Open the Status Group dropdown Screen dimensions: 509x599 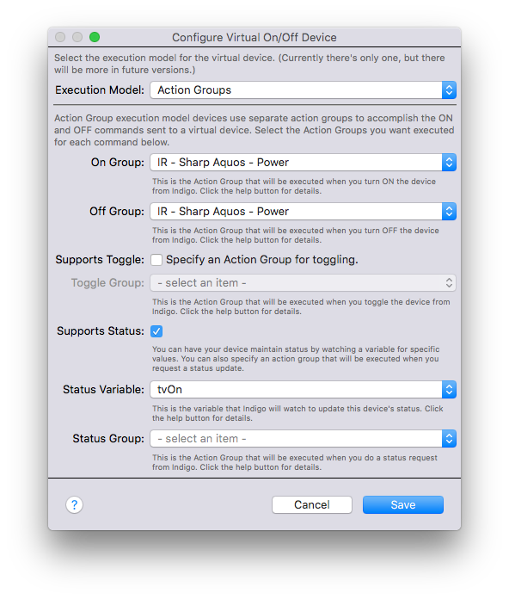point(303,439)
